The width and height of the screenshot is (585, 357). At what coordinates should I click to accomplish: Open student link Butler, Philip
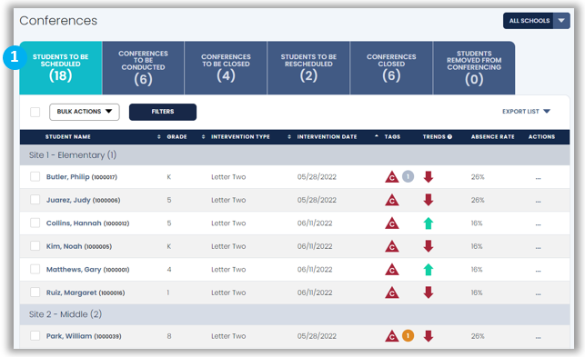click(x=81, y=176)
